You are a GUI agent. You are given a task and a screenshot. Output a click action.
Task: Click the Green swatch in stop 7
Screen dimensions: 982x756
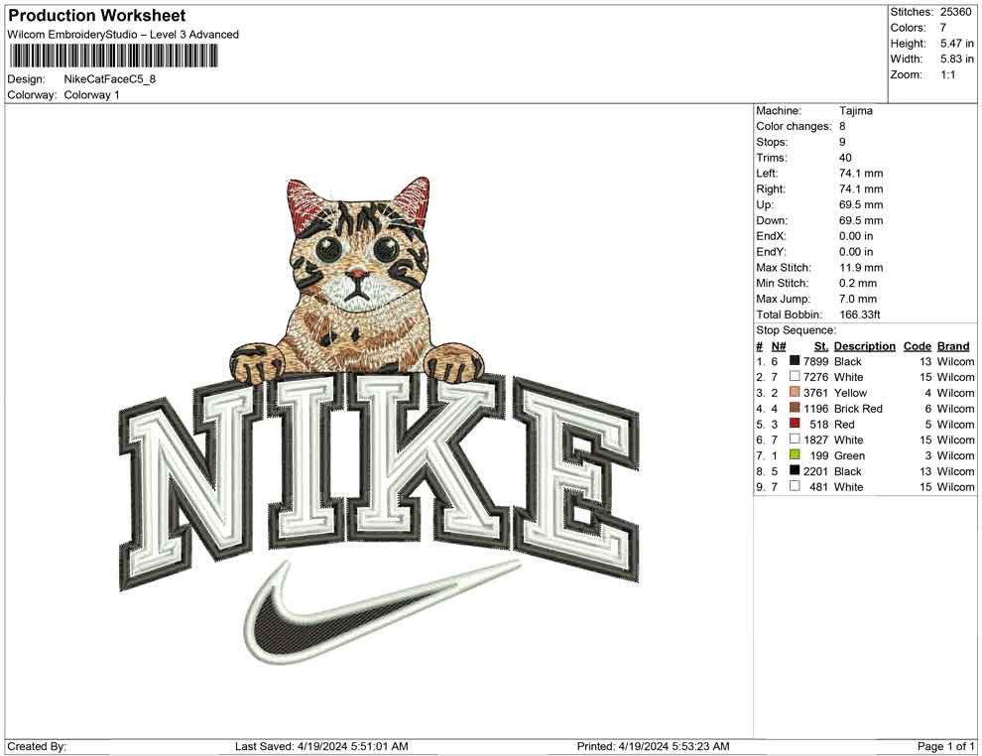coord(795,454)
